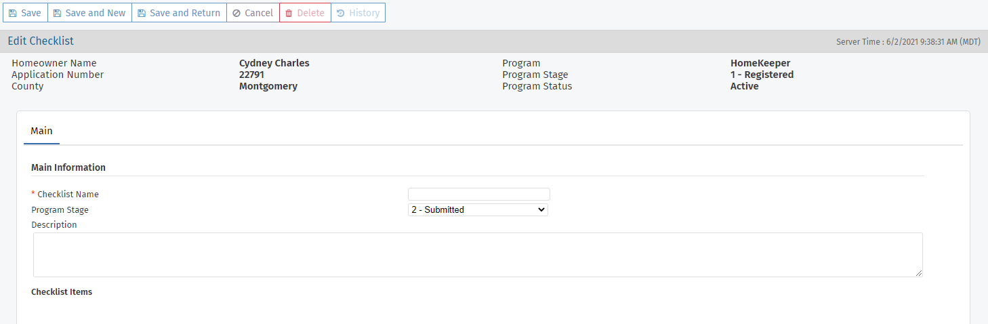This screenshot has height=324, width=988.
Task: Grab the Description box resize handle
Action: coord(919,273)
